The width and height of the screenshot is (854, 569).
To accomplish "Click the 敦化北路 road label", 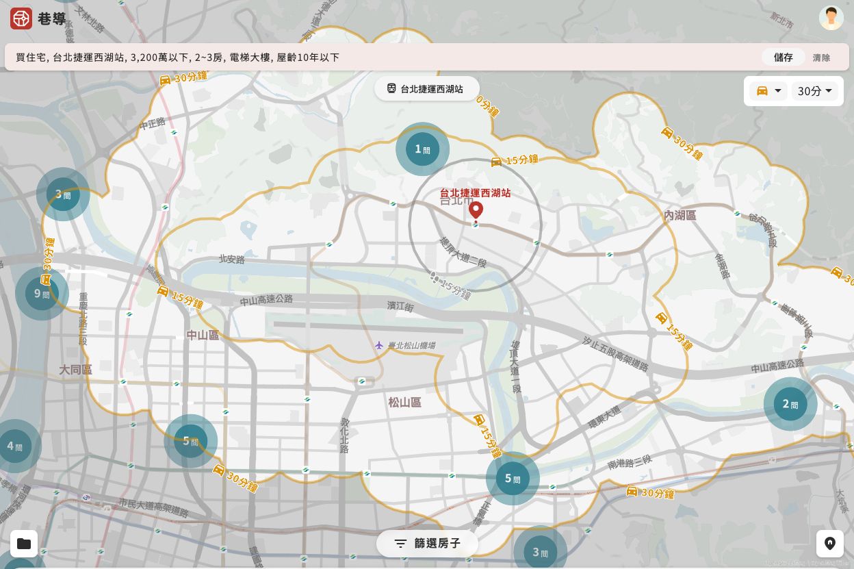I will click(344, 435).
